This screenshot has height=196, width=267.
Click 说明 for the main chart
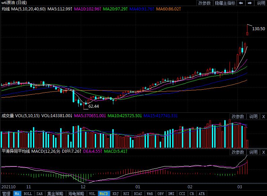tap(261, 3)
